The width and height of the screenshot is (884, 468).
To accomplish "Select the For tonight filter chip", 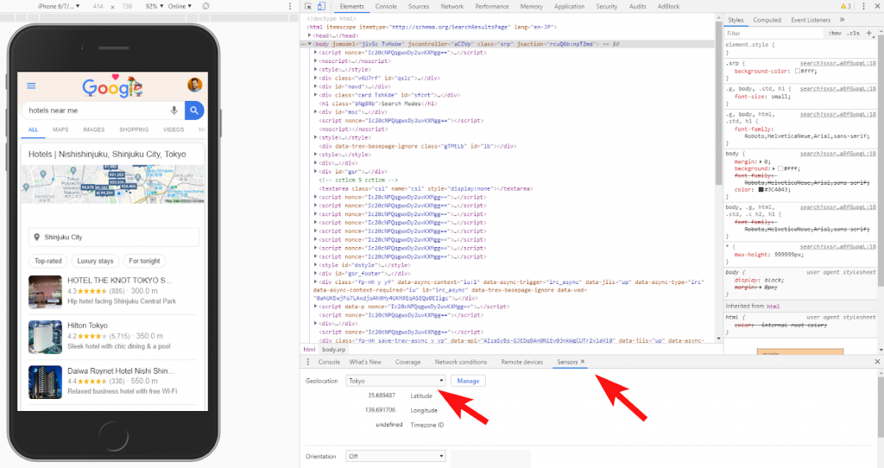I will click(x=144, y=261).
